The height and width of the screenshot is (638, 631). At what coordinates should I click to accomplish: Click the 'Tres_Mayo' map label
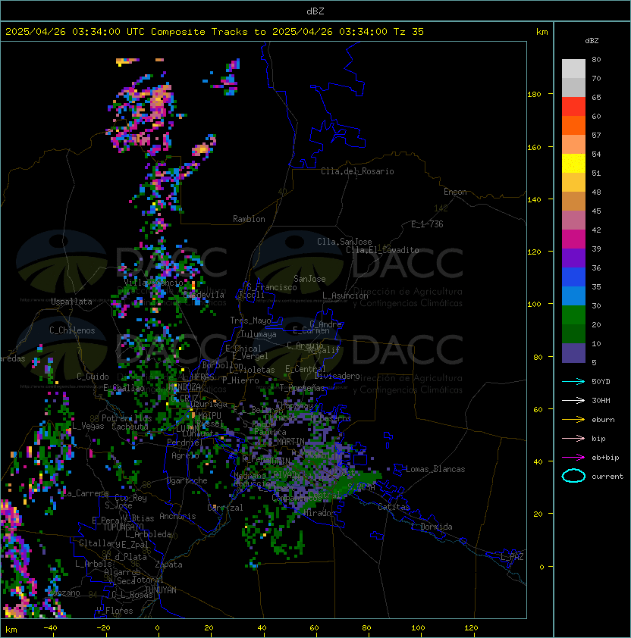click(250, 321)
